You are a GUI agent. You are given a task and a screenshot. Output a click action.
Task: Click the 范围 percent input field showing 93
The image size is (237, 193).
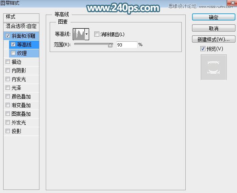[127, 45]
